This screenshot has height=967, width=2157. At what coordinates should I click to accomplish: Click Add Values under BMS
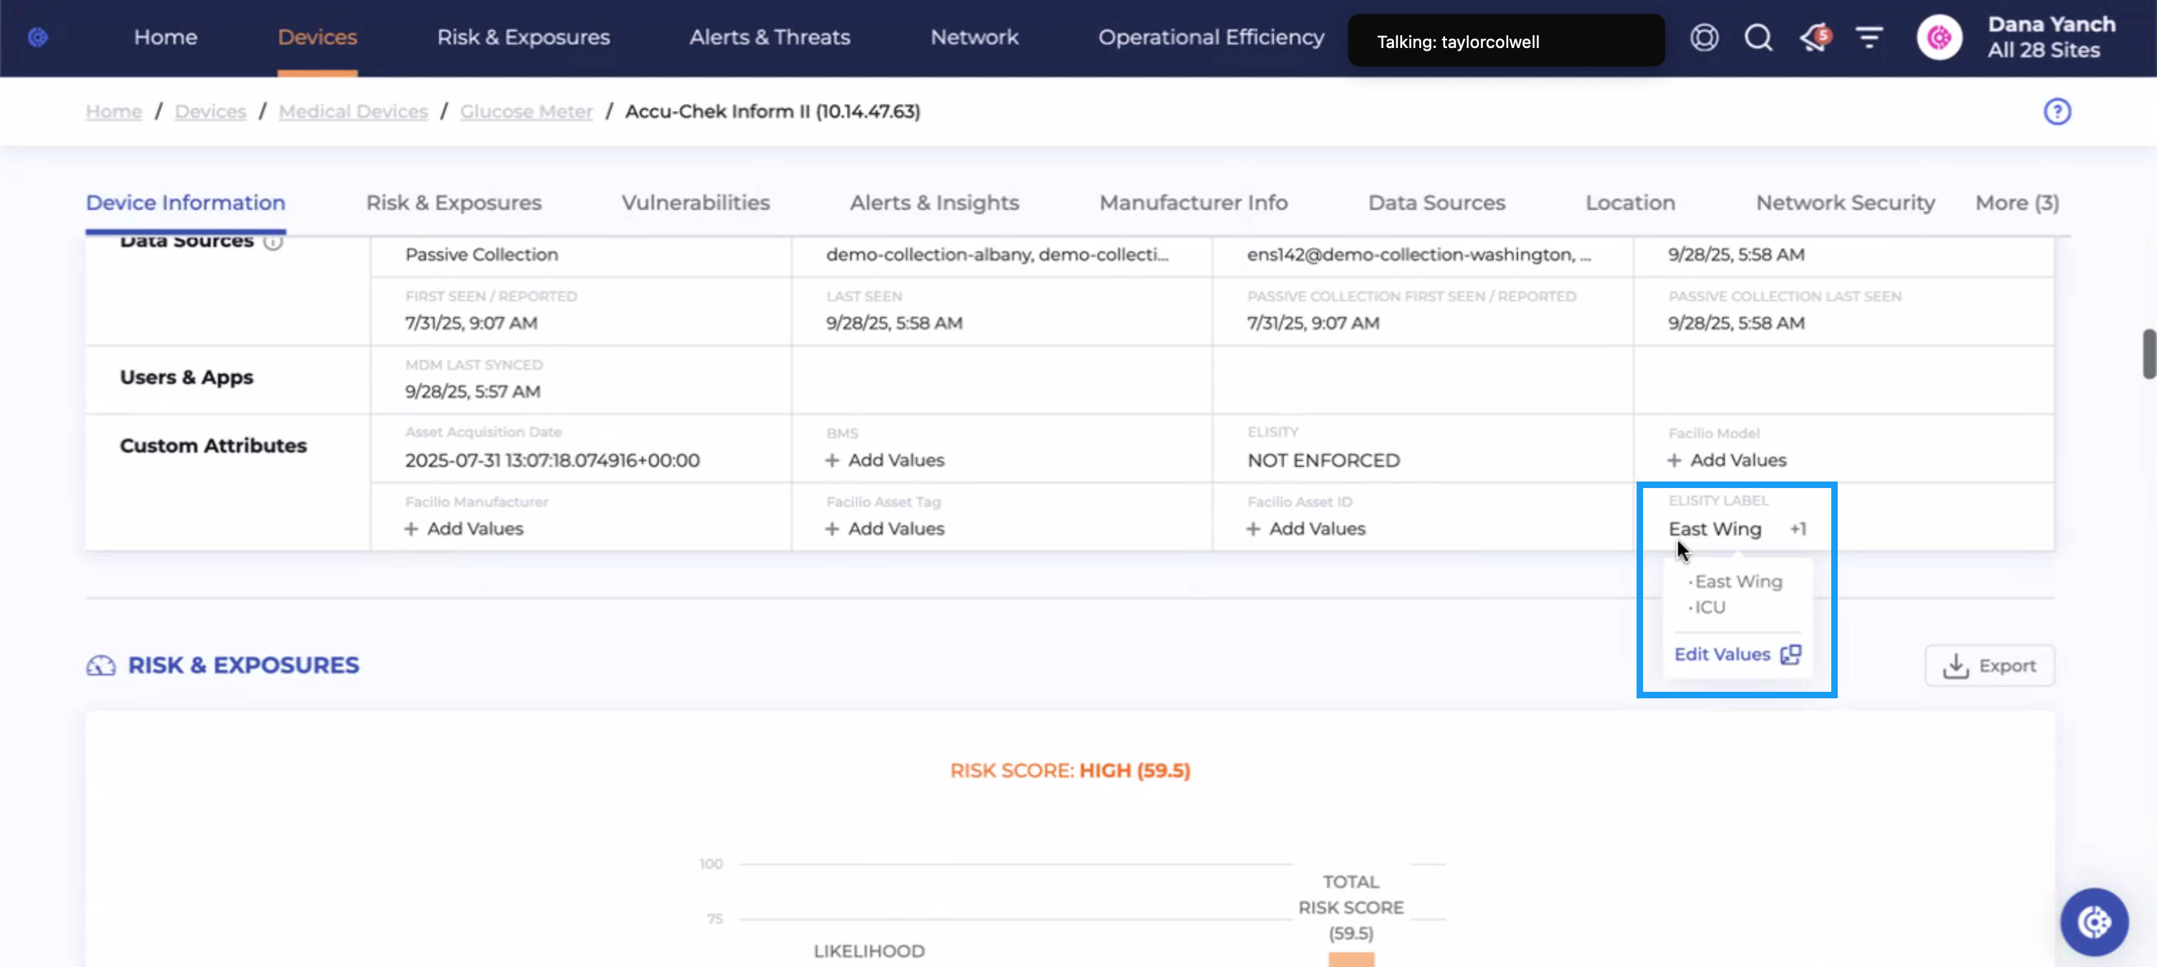pyautogui.click(x=896, y=461)
